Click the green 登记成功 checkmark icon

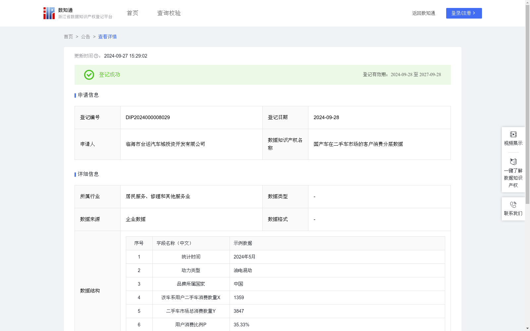pyautogui.click(x=89, y=75)
